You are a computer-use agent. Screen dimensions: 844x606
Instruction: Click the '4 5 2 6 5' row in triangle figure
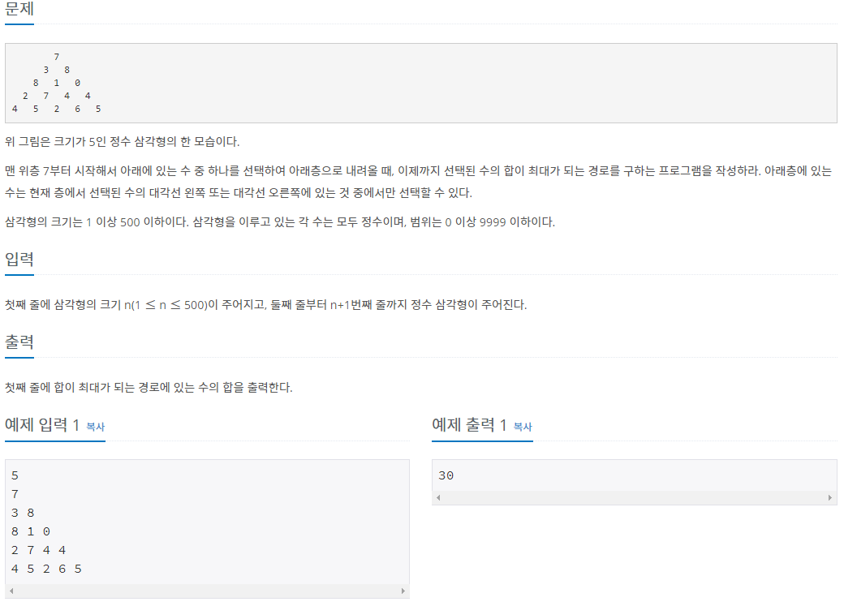[x=57, y=109]
